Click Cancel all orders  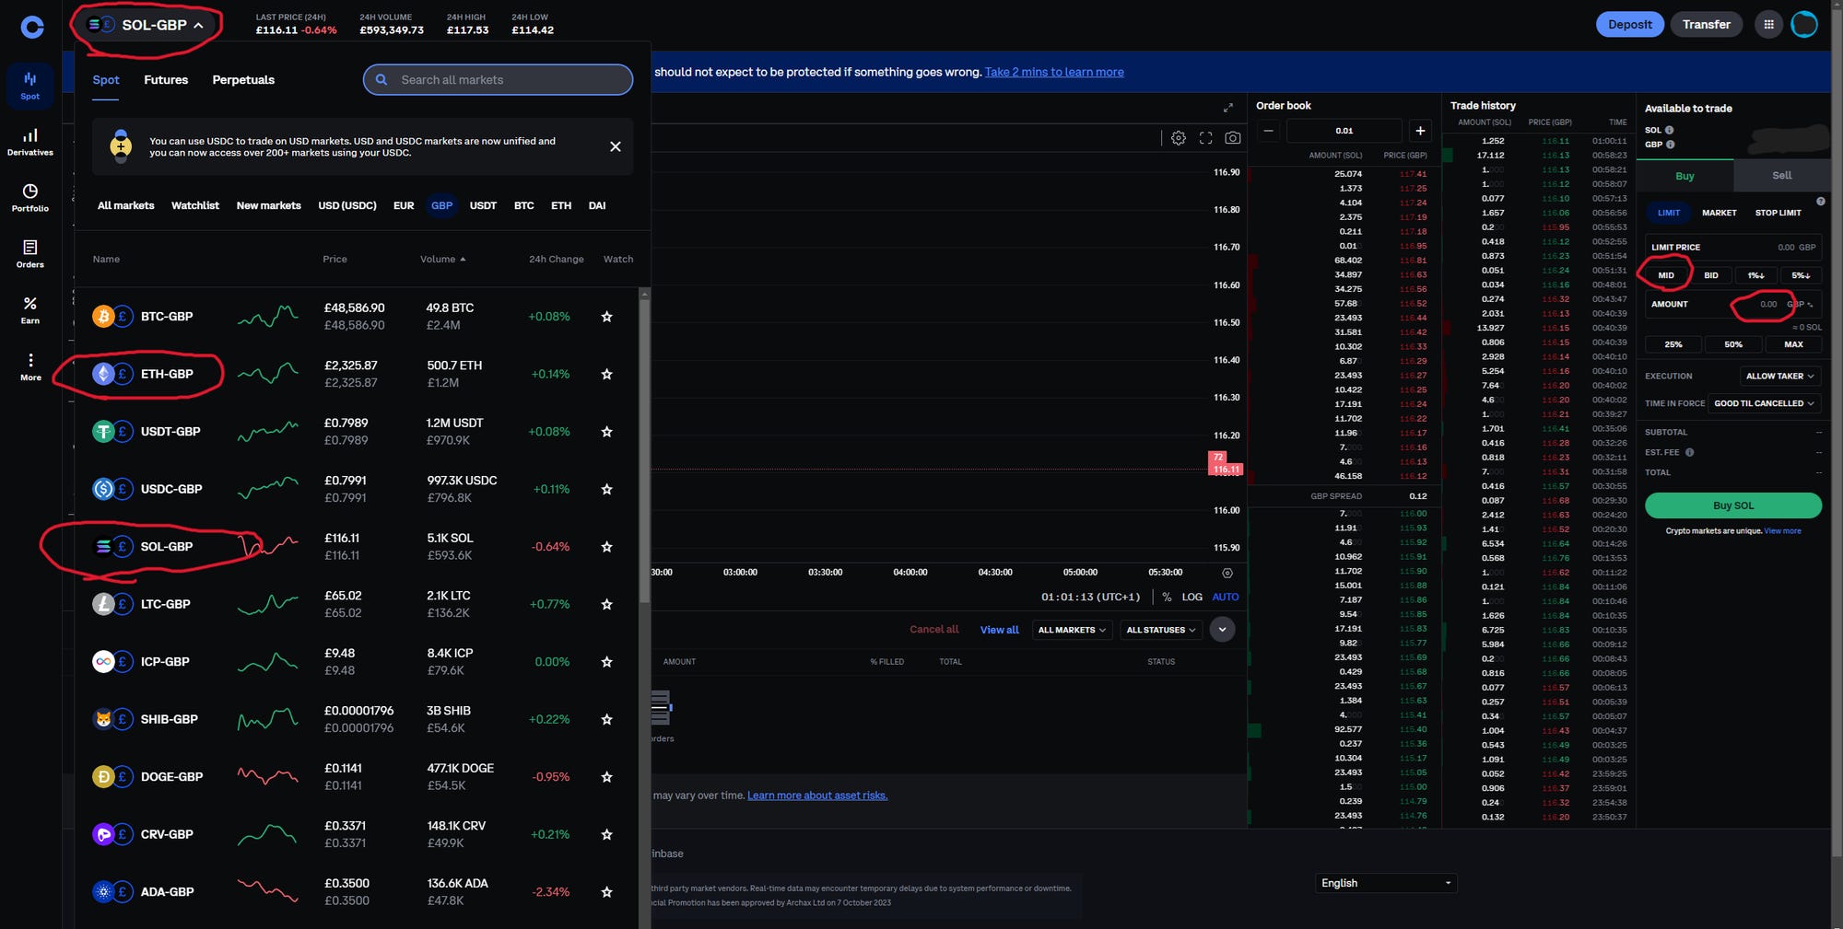[933, 630]
